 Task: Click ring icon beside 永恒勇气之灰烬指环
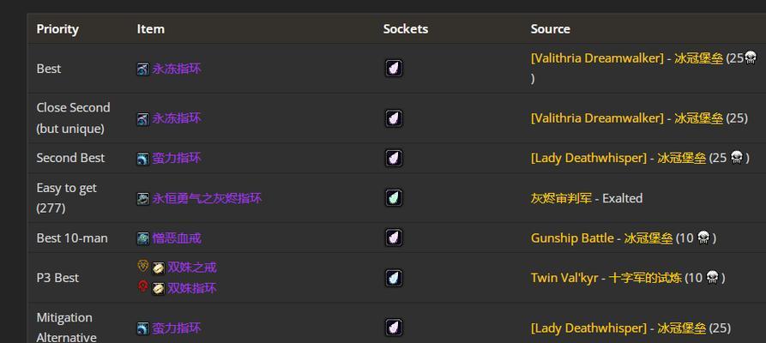coord(142,198)
